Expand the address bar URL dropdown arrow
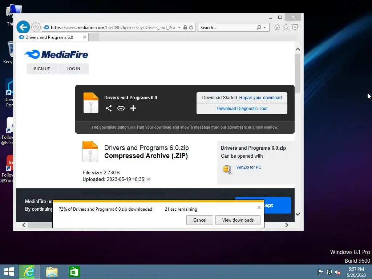 pyautogui.click(x=179, y=28)
